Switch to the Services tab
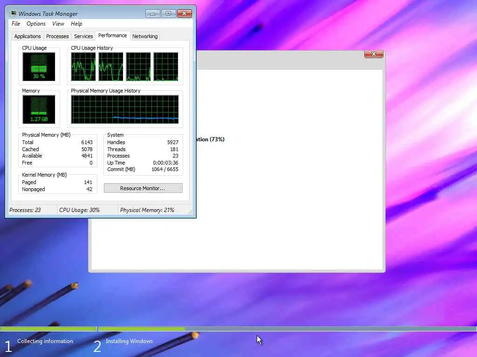The width and height of the screenshot is (477, 357). pyautogui.click(x=83, y=36)
